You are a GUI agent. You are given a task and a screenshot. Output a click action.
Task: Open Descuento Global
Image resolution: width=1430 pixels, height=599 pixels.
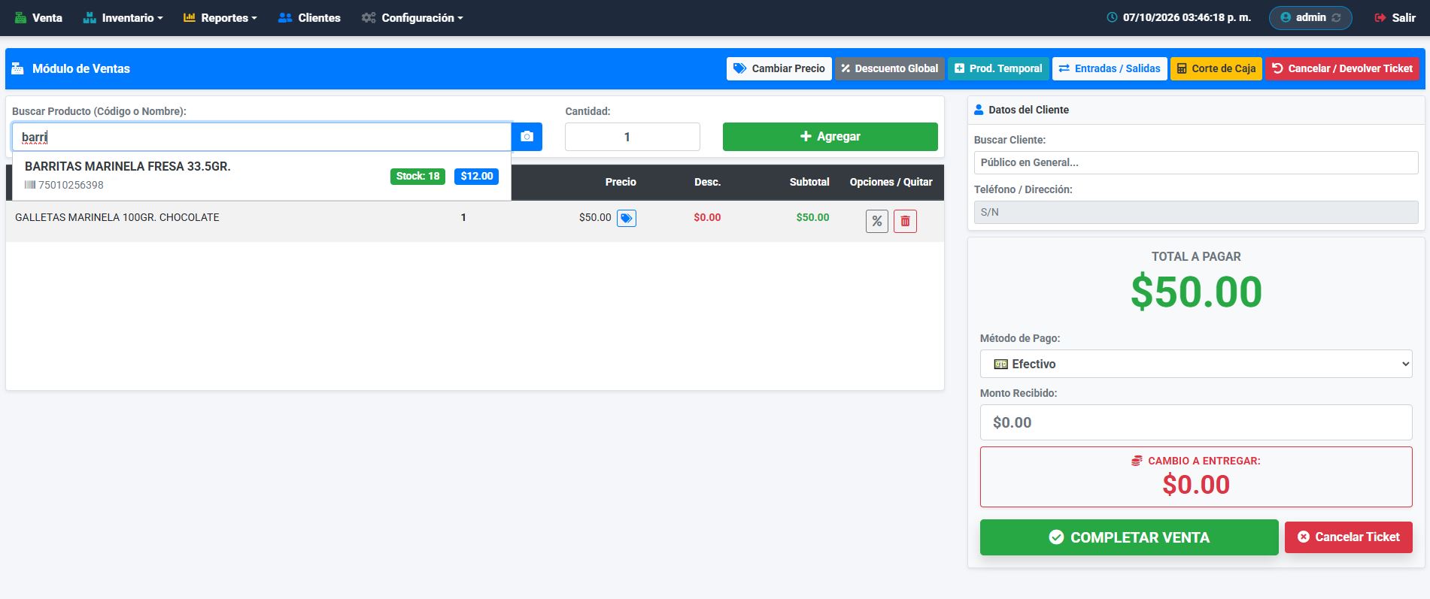tap(890, 68)
